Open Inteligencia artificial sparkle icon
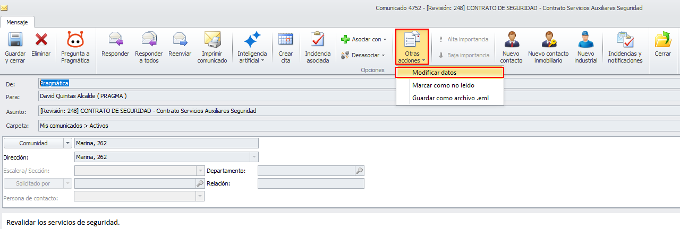This screenshot has width=680, height=229. [x=251, y=40]
